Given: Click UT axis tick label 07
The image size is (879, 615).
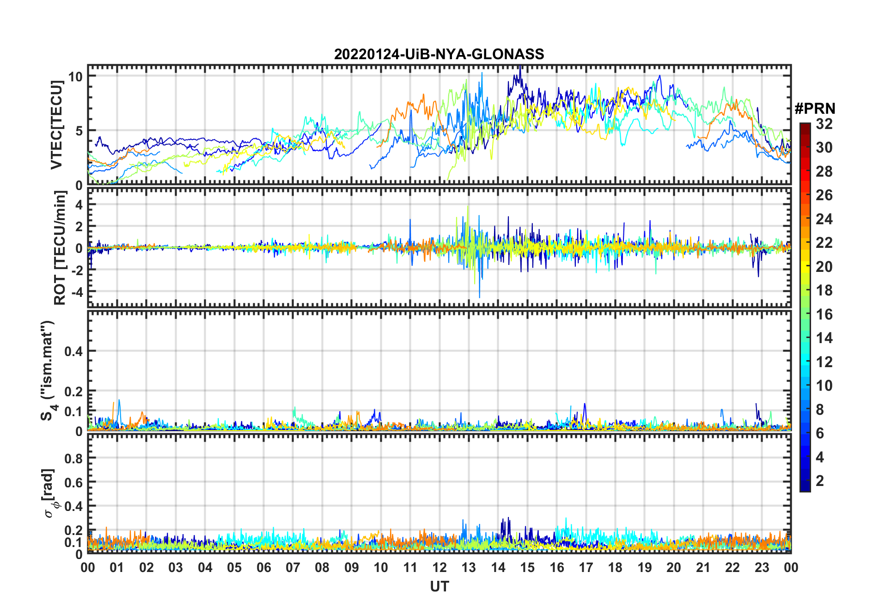Looking at the screenshot, I should [293, 567].
